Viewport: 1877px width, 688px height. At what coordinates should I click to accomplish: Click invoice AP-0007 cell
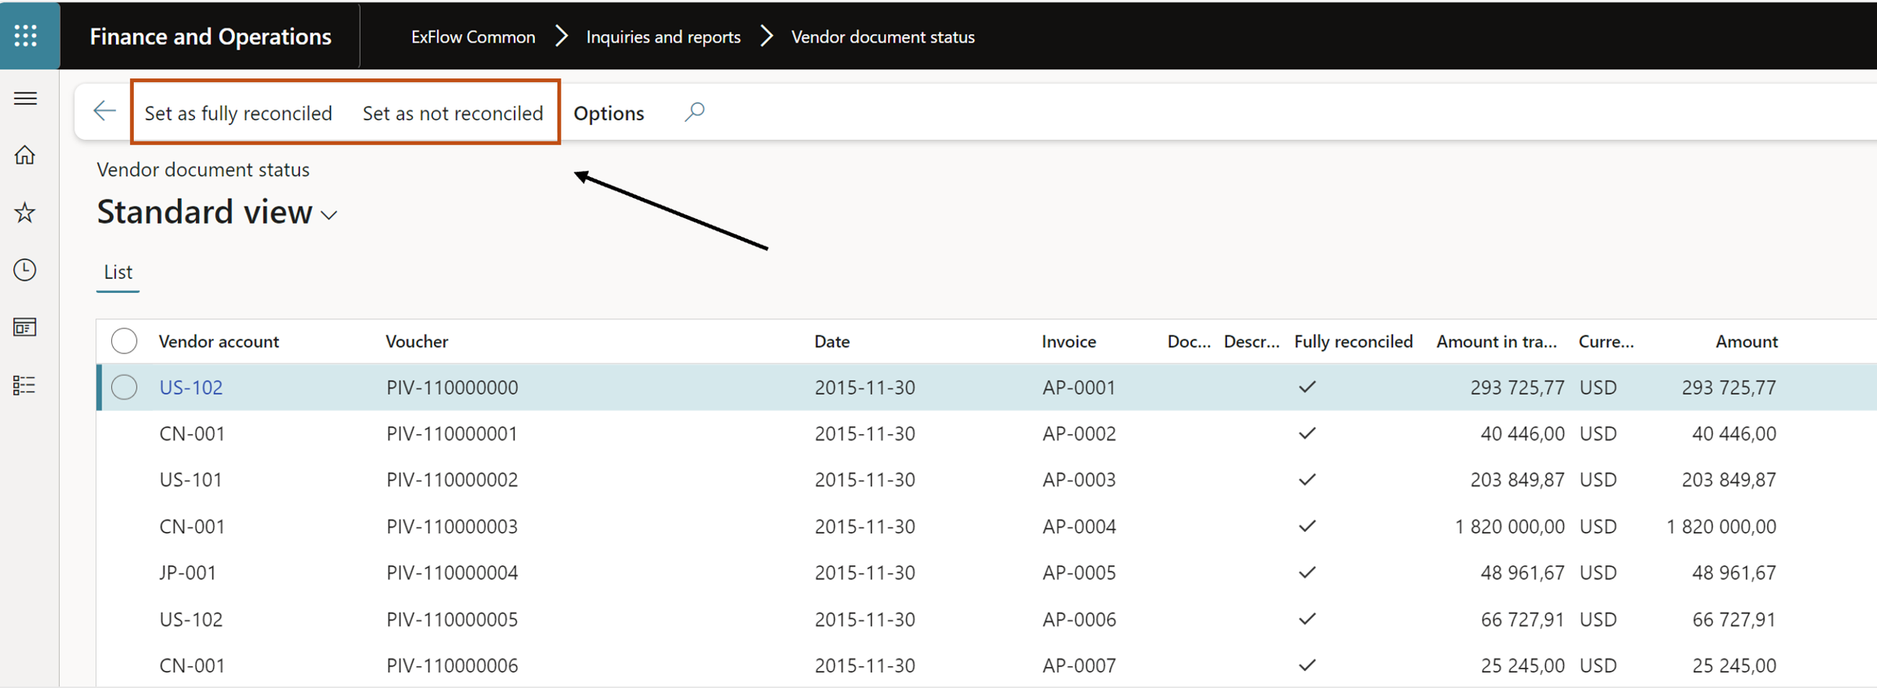point(1079,665)
